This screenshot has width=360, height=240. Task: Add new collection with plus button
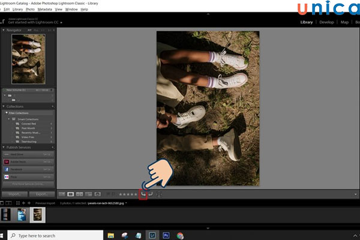[53, 107]
